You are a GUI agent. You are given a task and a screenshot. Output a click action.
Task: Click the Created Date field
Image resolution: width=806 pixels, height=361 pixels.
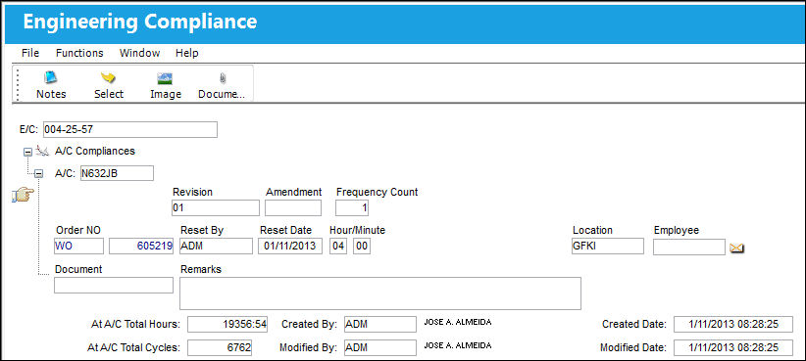pos(733,324)
